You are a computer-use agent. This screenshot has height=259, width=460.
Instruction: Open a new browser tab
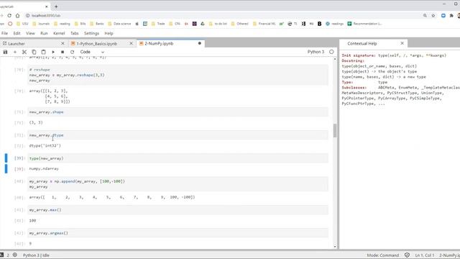[56, 6]
